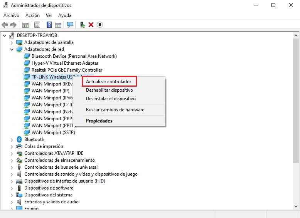Click the red X uninstall device icon
The width and height of the screenshot is (300, 218).
tap(91, 25)
